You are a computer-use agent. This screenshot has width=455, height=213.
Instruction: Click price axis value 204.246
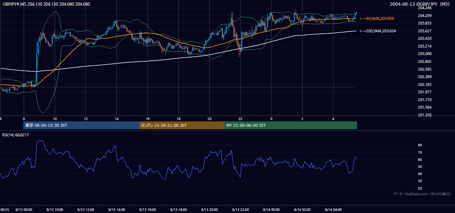[x=424, y=8]
